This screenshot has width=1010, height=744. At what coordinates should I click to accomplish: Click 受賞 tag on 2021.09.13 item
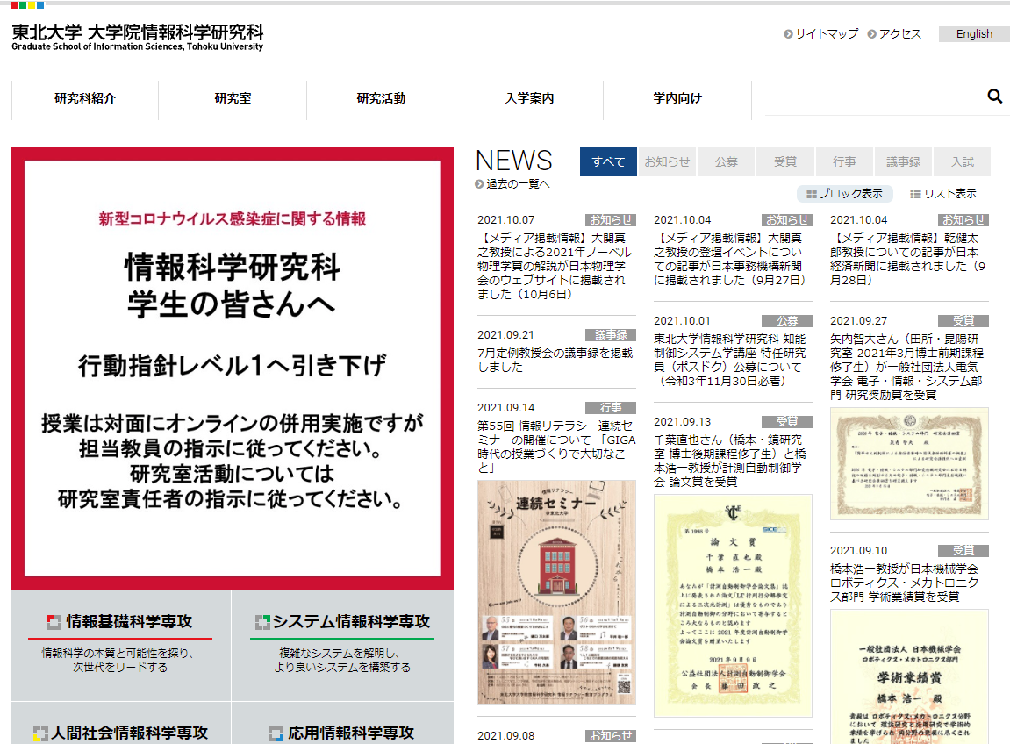point(787,422)
